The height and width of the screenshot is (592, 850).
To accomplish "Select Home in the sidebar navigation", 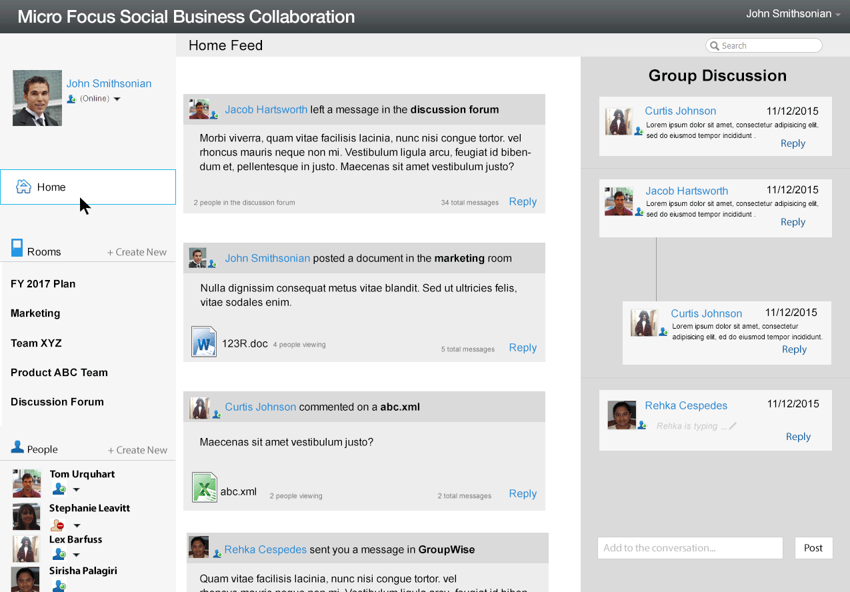I will tap(88, 187).
